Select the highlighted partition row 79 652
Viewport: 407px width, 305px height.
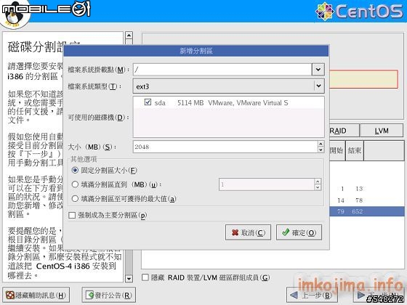[x=367, y=211]
